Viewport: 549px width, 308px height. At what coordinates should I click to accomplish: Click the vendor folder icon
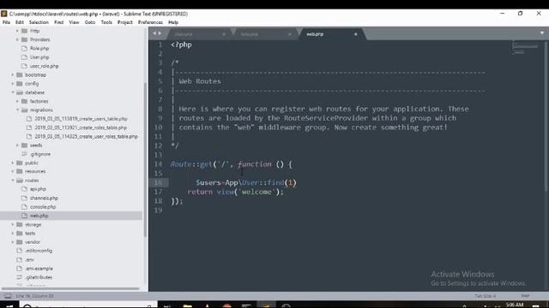click(x=20, y=242)
